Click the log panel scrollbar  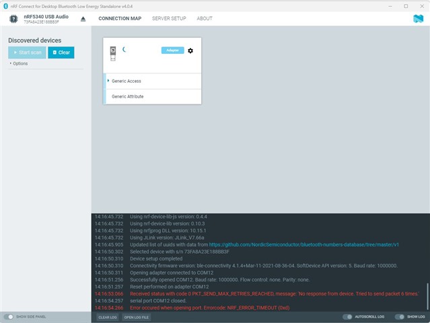[427, 297]
